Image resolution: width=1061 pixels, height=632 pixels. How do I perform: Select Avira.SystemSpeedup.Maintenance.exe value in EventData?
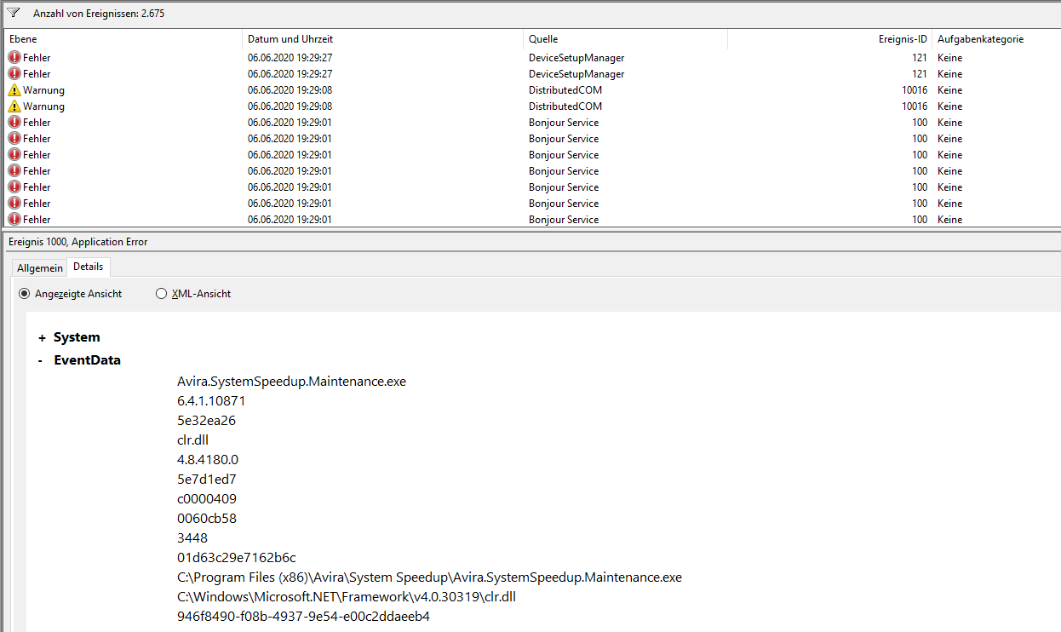(x=292, y=382)
